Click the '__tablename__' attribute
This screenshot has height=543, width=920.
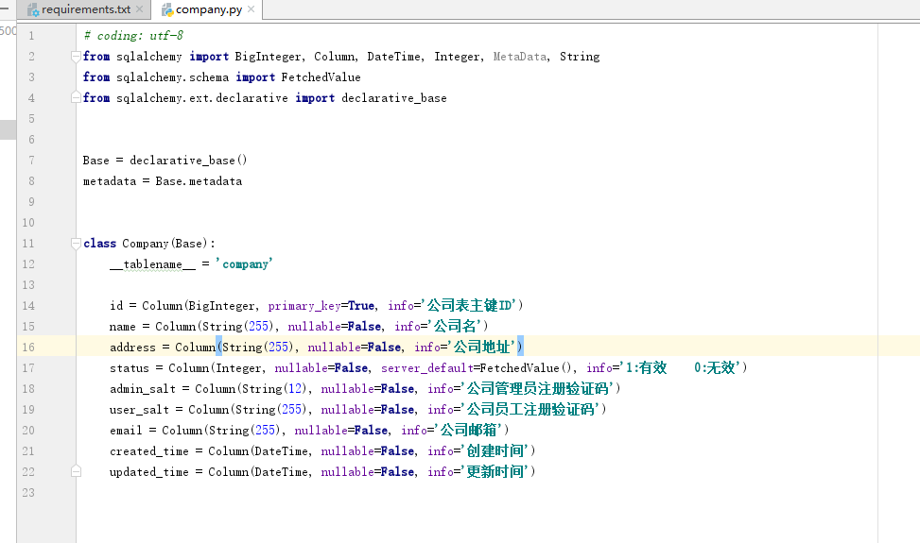pyautogui.click(x=152, y=264)
